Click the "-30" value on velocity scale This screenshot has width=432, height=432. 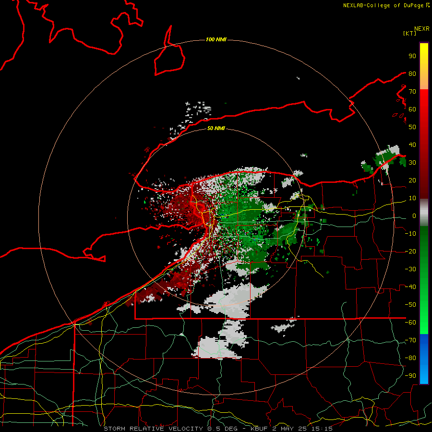(410, 269)
